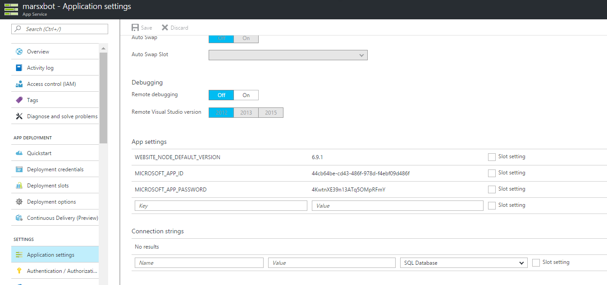The height and width of the screenshot is (285, 607).
Task: Open the Overview menu item
Action: click(x=55, y=52)
